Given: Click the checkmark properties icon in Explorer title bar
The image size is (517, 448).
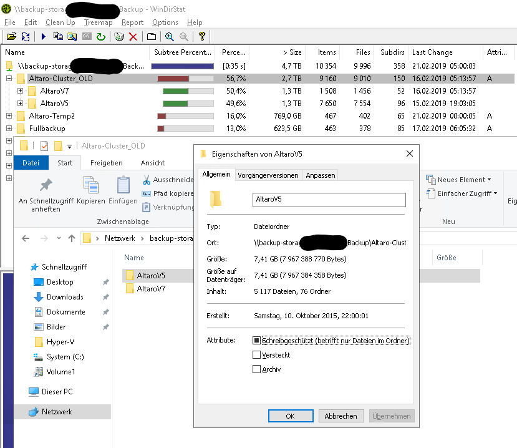Looking at the screenshot, I should coord(44,146).
